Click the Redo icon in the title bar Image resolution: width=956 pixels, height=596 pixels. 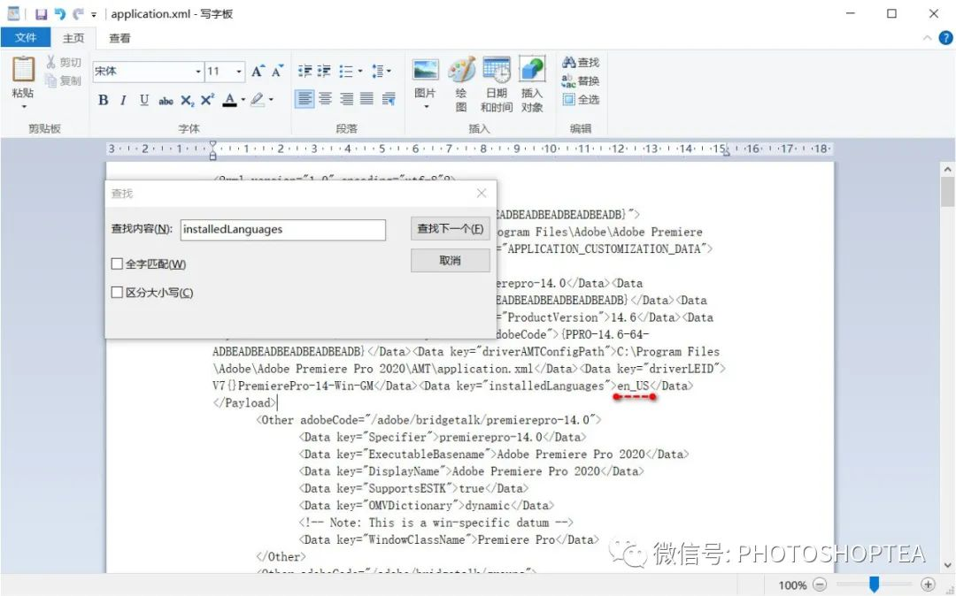[x=77, y=13]
